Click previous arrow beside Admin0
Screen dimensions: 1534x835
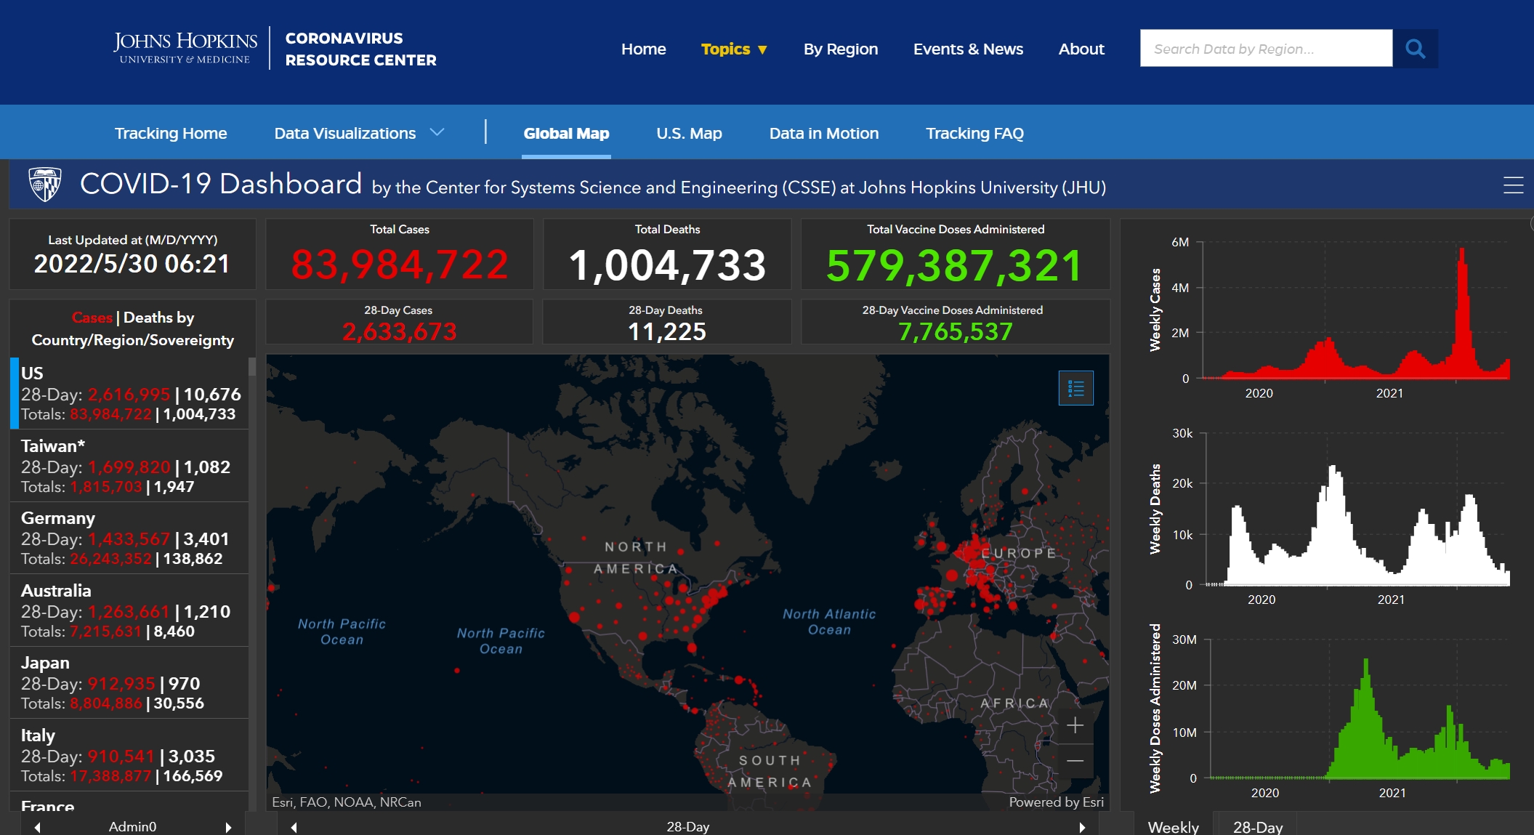click(x=38, y=827)
